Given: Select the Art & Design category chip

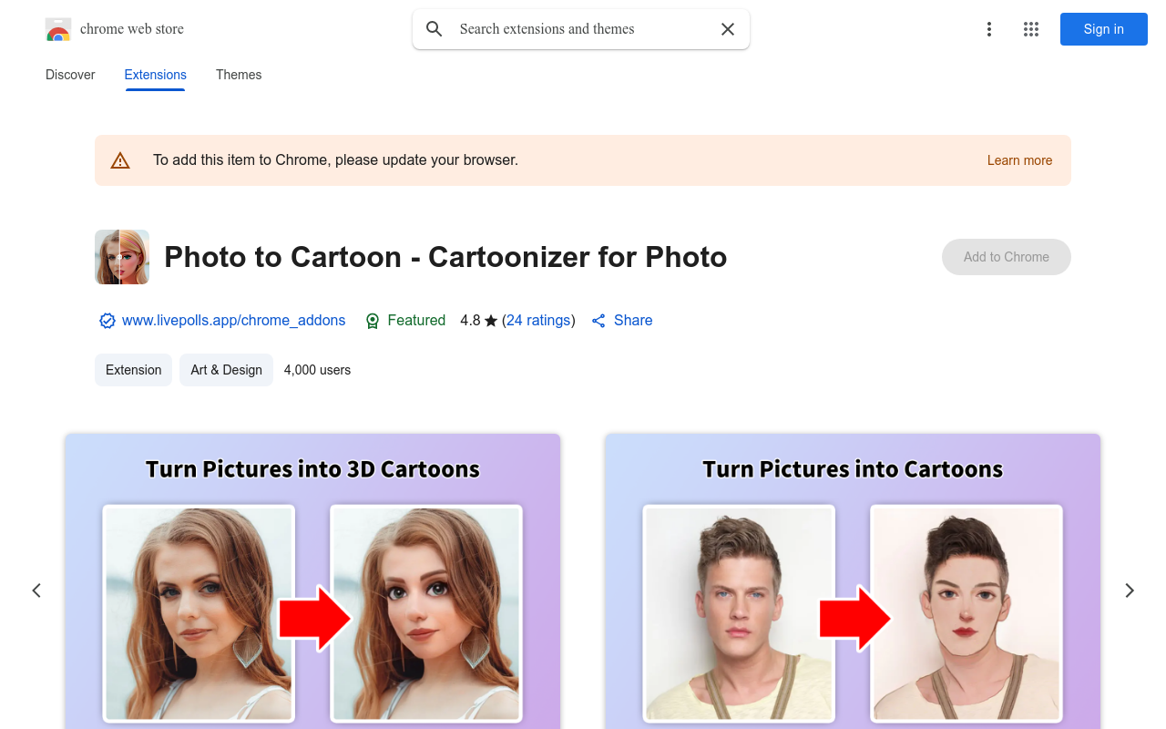Looking at the screenshot, I should click(x=226, y=370).
